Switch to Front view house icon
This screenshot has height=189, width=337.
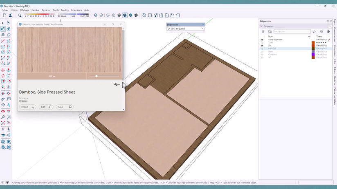[x=155, y=15]
